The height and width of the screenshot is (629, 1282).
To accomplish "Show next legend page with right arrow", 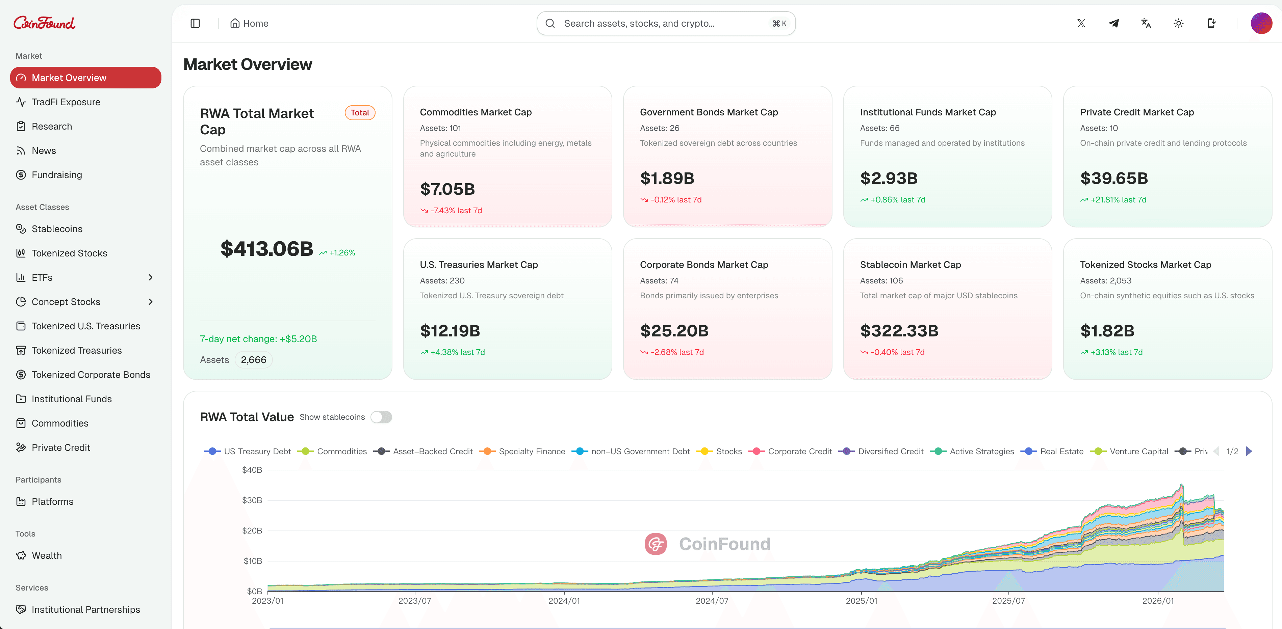I will [1249, 451].
